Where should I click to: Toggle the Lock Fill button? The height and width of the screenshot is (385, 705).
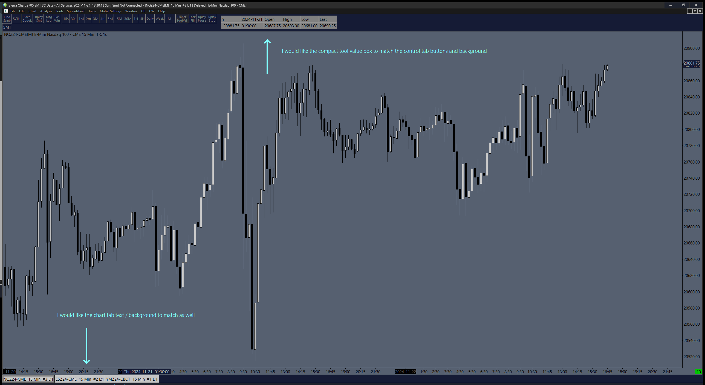click(192, 19)
